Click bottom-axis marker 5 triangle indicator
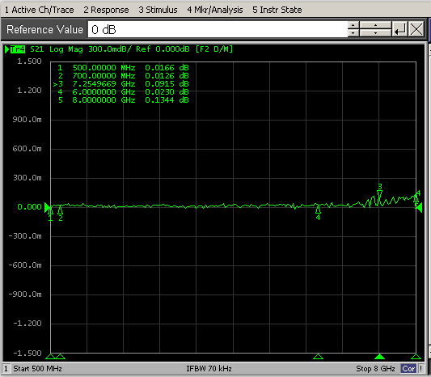 click(x=416, y=357)
